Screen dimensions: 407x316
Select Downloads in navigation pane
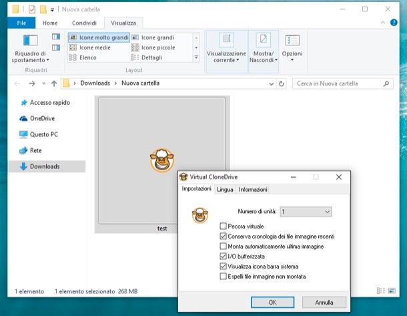pyautogui.click(x=47, y=166)
